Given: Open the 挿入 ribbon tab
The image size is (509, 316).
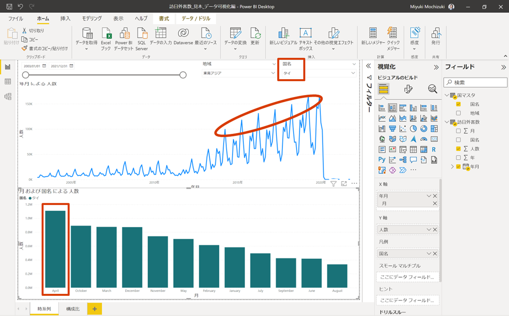Looking at the screenshot, I should [x=65, y=18].
